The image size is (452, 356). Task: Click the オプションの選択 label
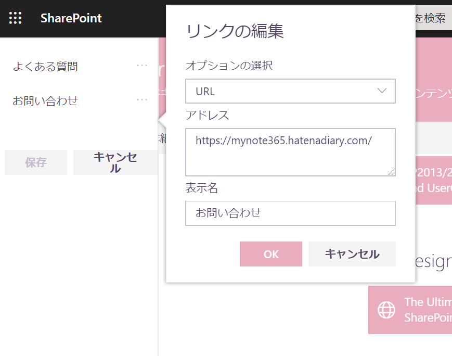point(229,66)
